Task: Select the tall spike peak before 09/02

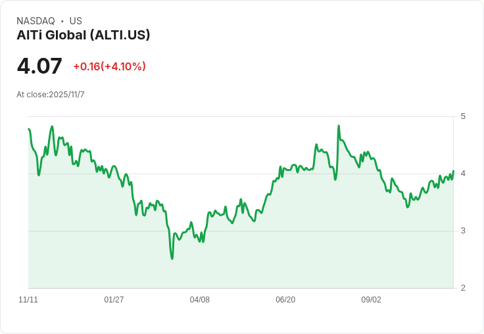Action: point(339,126)
